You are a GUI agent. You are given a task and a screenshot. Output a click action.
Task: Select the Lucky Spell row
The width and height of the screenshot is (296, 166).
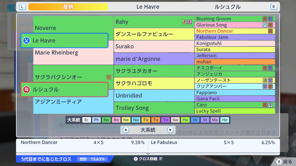(235, 111)
